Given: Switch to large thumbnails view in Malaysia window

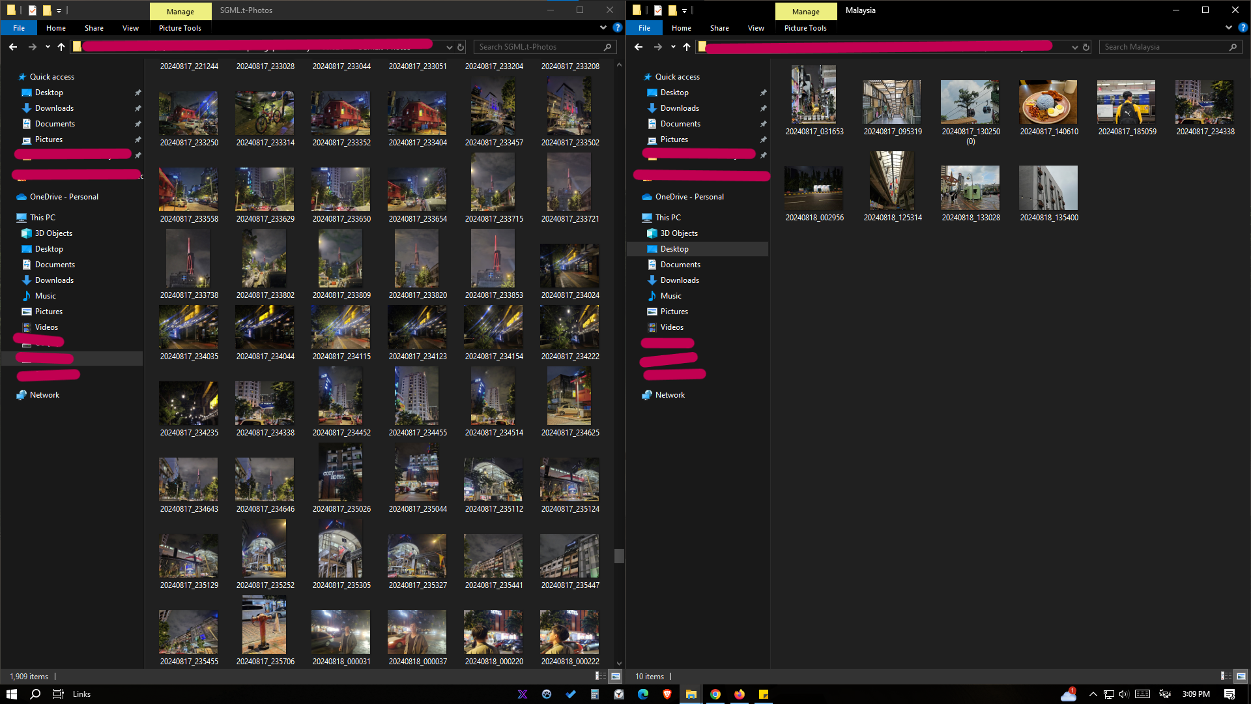Looking at the screenshot, I should (1241, 676).
